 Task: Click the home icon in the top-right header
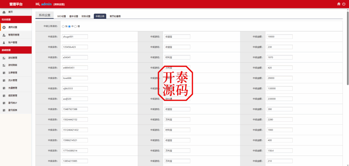(x=339, y=4)
